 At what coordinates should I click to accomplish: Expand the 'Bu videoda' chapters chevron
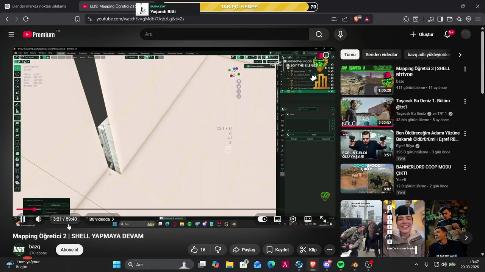[113, 219]
